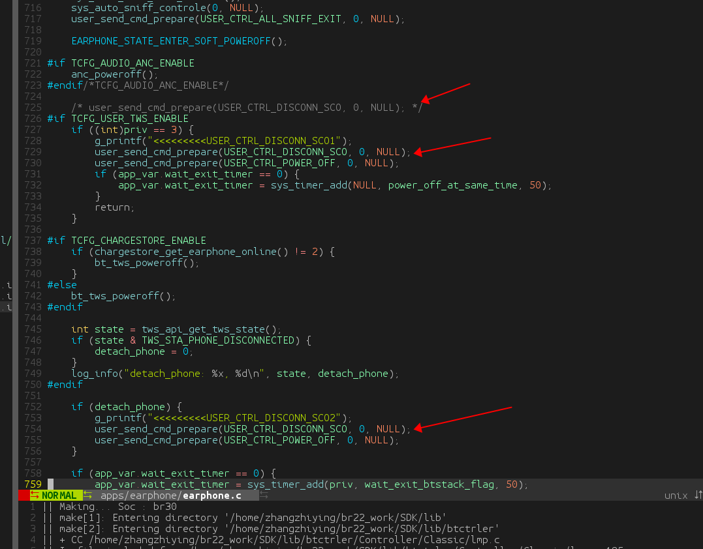Click the unix file format indicator
The width and height of the screenshot is (703, 549).
coord(676,496)
